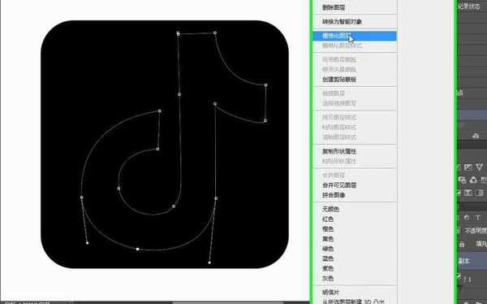
Task: Click the T text-layer filter icon
Action: point(478,218)
